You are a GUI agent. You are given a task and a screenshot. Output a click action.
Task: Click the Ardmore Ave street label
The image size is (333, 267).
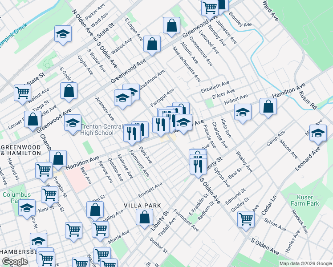click(105, 109)
